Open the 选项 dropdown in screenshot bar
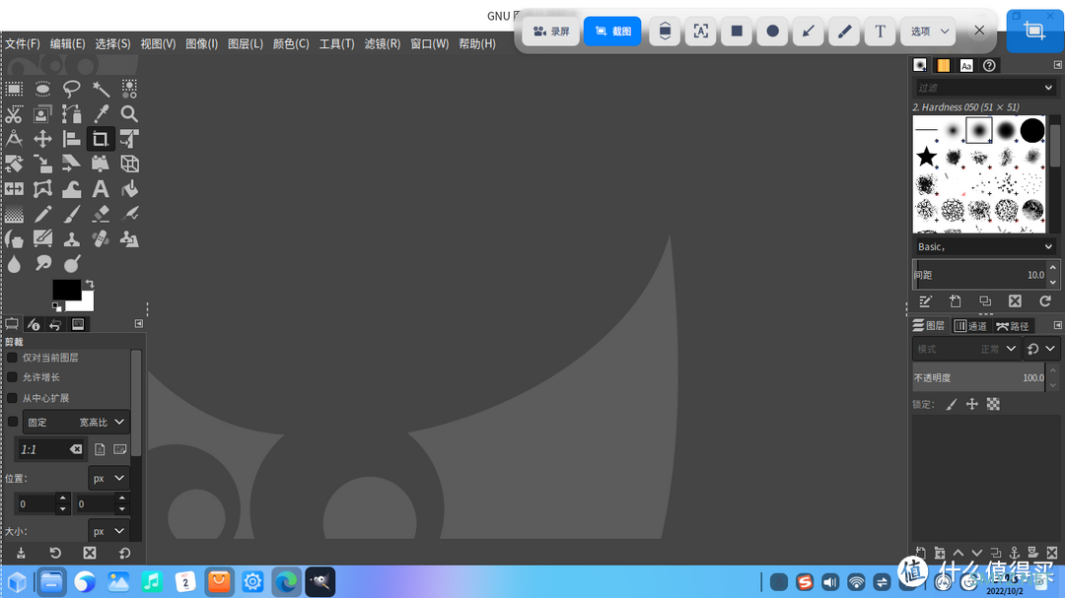Viewport: 1065px width, 598px height. tap(929, 32)
